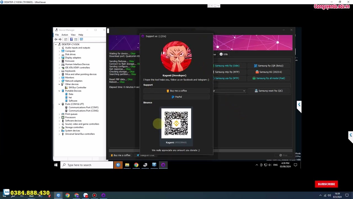Viewport: 353px width, 199px height.
Task: Click the Kagemi developer avatar
Action: 176,57
